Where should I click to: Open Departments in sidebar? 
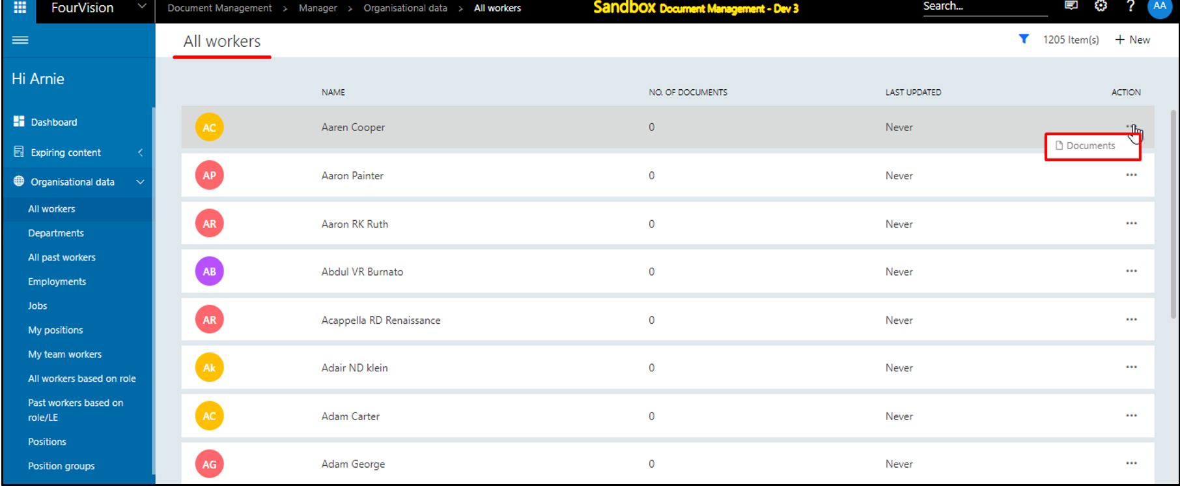56,233
